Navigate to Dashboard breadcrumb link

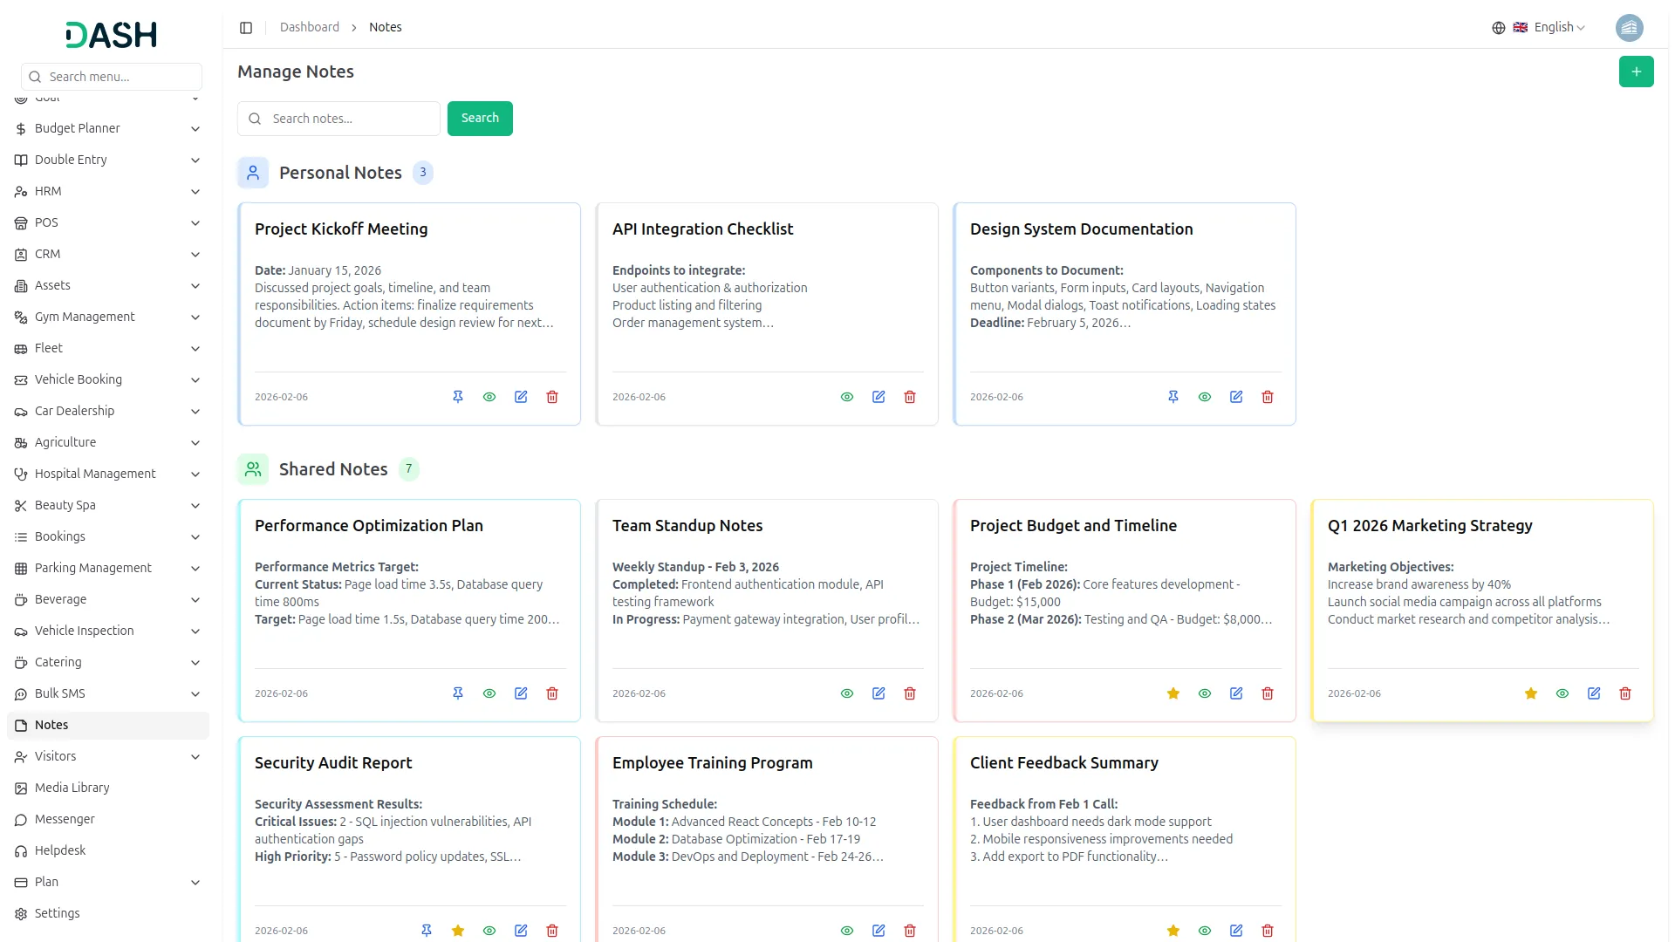(x=309, y=28)
